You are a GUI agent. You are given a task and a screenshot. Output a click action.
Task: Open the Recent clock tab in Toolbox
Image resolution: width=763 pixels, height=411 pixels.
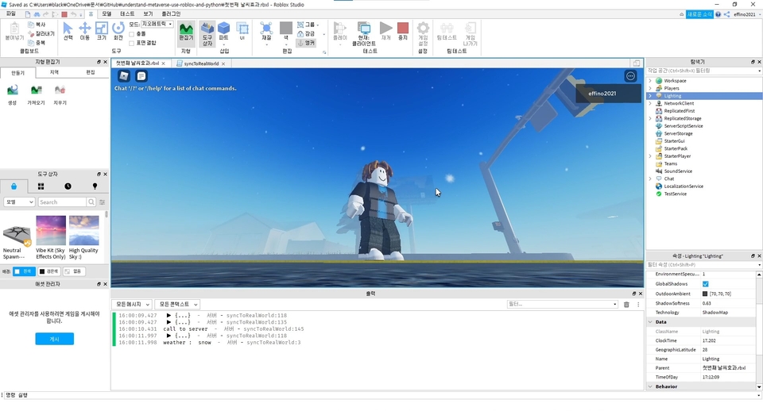point(68,186)
